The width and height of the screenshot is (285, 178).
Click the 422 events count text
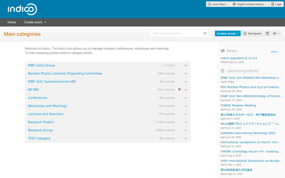click(x=166, y=90)
